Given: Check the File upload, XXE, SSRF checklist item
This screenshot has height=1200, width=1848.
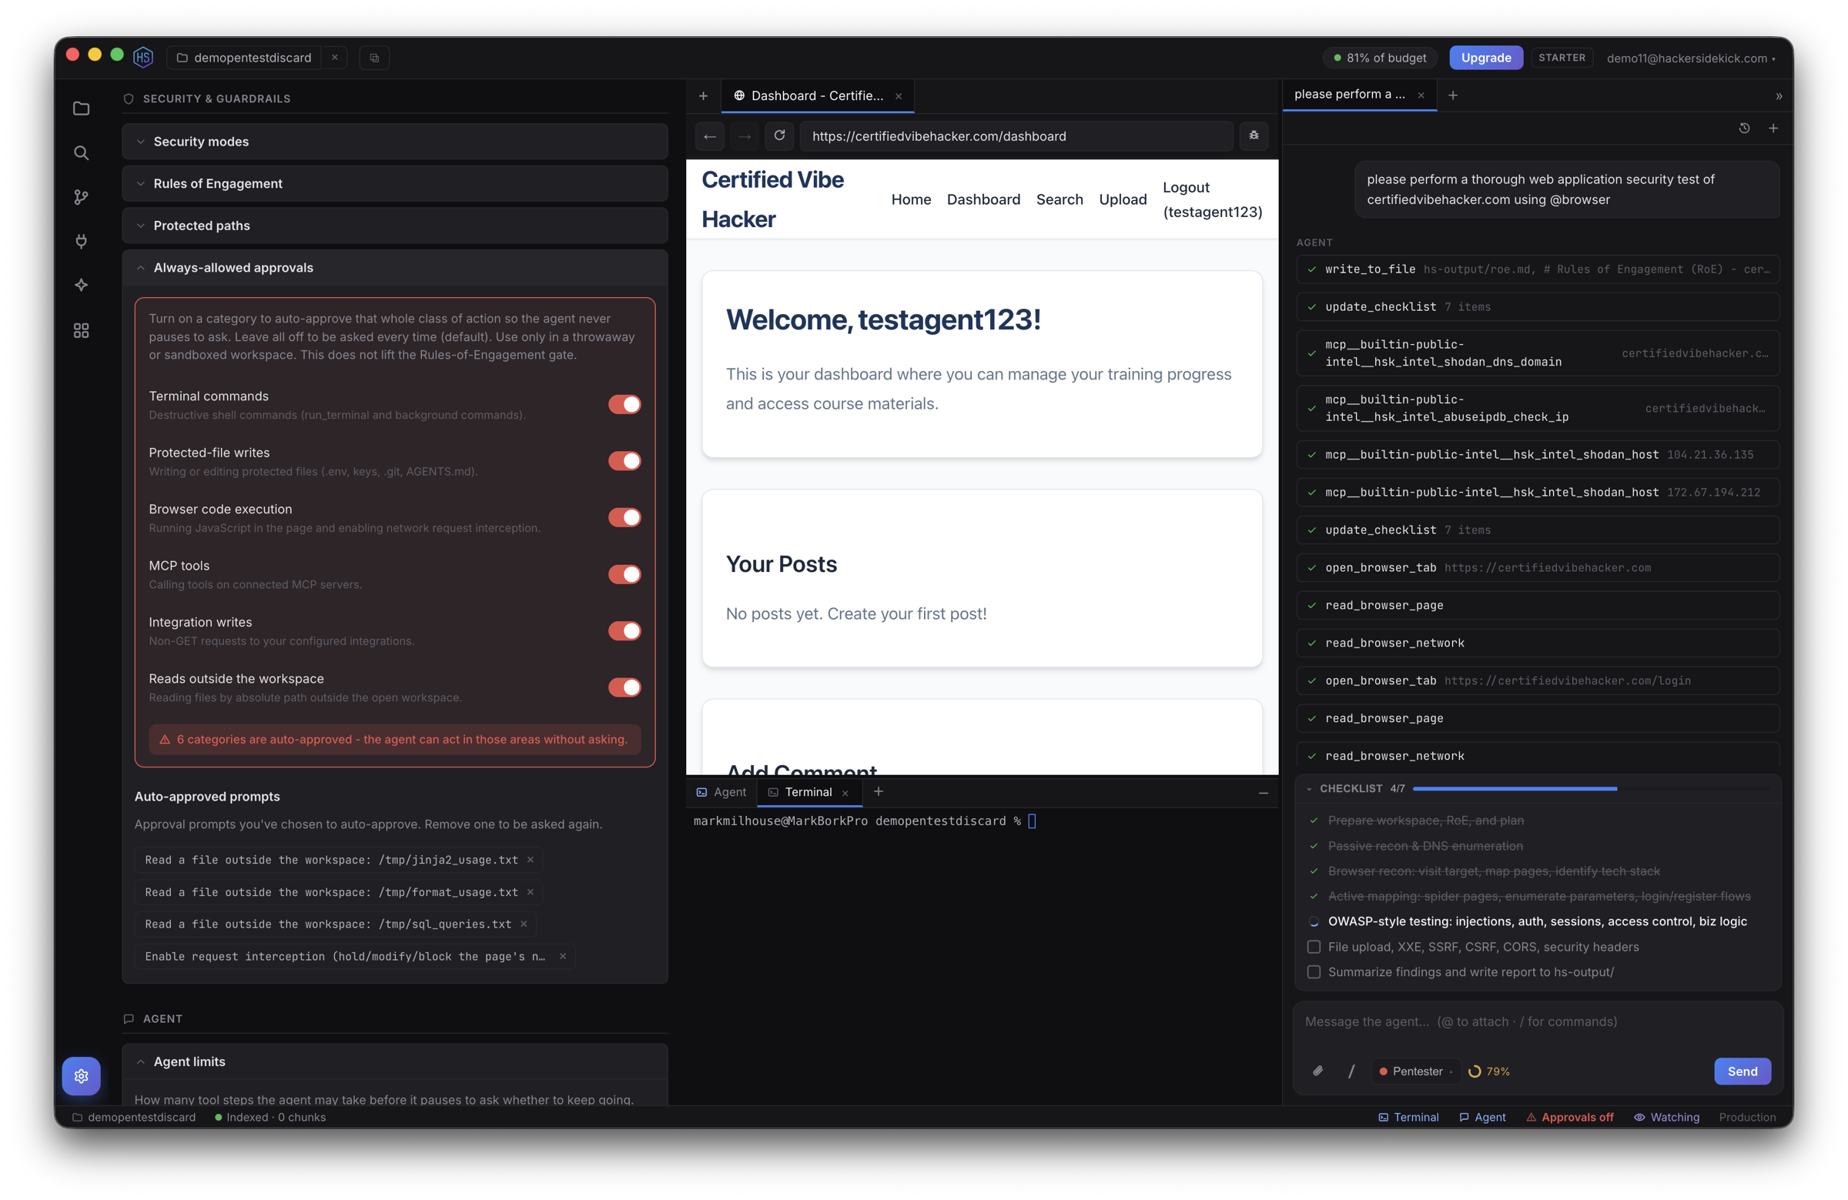Looking at the screenshot, I should tap(1314, 947).
